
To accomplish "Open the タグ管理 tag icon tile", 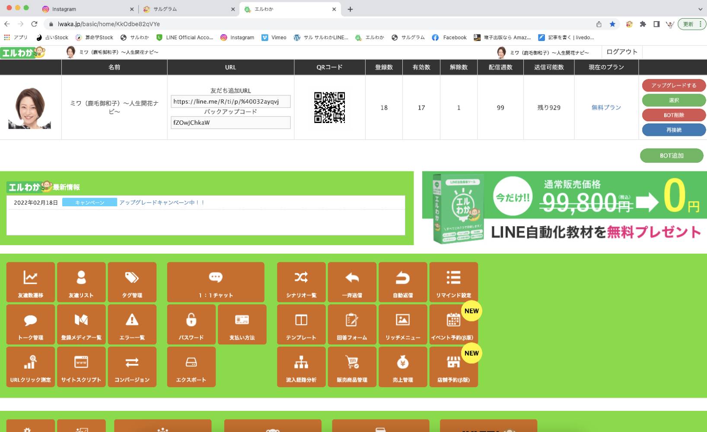I will (132, 282).
